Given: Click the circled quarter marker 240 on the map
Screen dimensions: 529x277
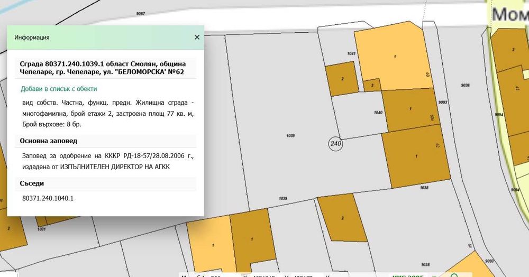Looking at the screenshot, I should click(336, 144).
